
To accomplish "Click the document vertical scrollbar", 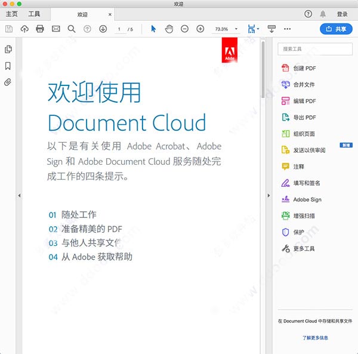I will point(263,69).
